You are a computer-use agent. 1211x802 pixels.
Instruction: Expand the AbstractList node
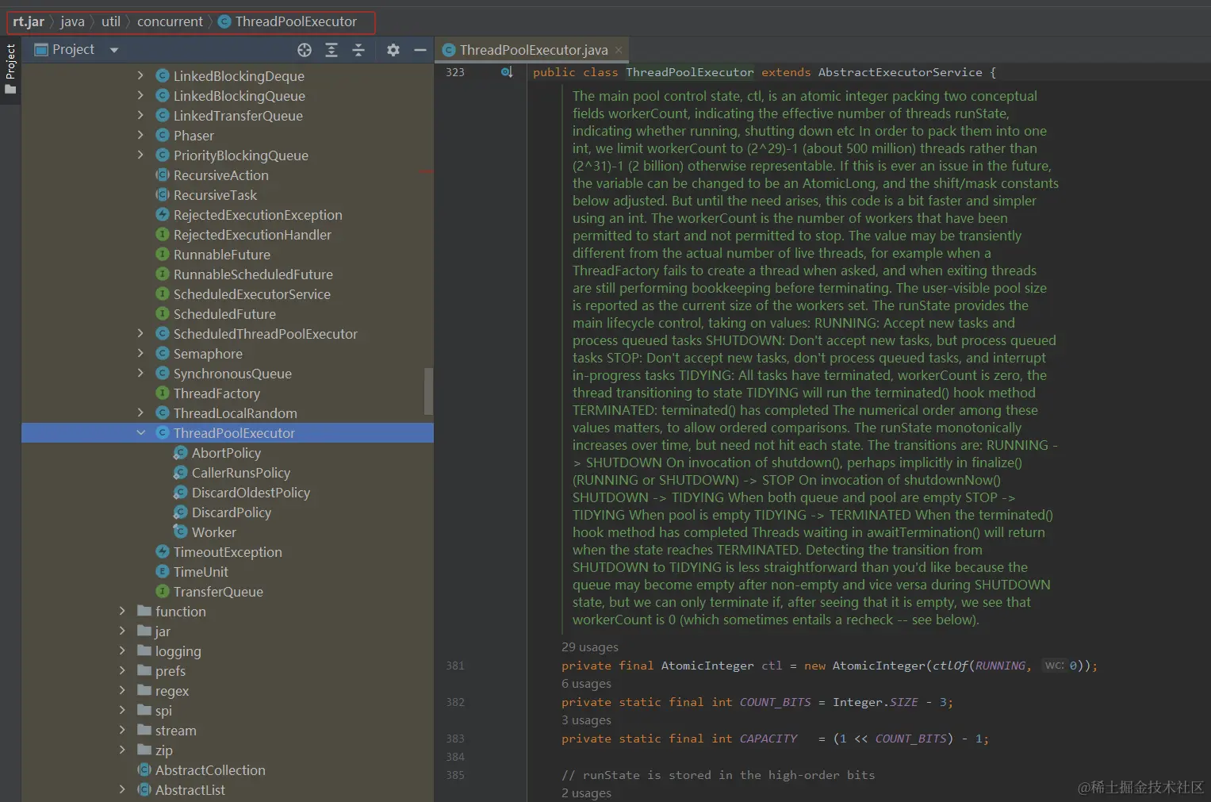coord(122,789)
